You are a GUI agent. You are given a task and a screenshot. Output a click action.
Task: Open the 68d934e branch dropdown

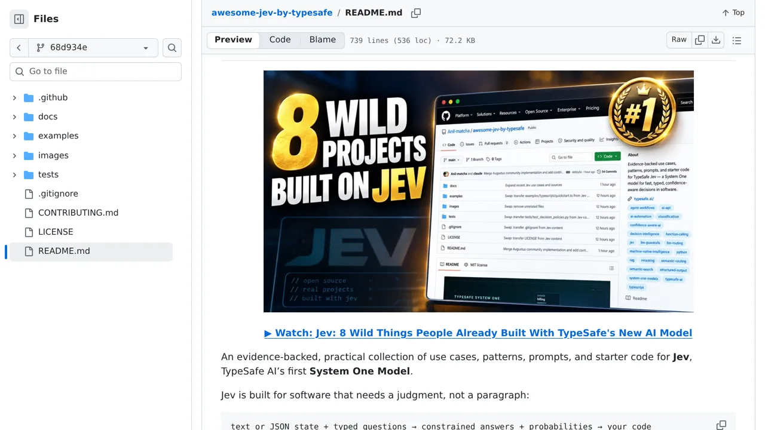click(x=93, y=48)
